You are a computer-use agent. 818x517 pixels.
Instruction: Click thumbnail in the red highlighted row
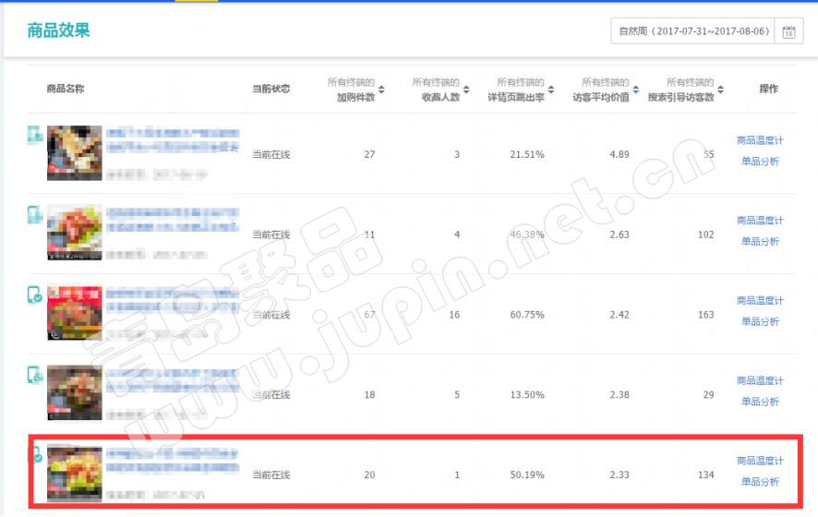75,474
